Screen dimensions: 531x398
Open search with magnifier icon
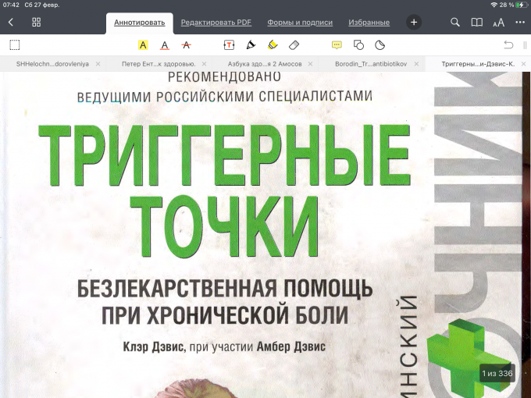coord(455,23)
